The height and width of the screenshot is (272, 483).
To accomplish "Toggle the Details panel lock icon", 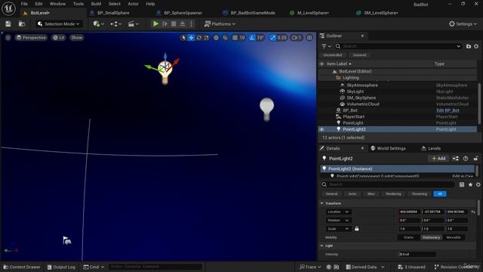I will pyautogui.click(x=475, y=159).
